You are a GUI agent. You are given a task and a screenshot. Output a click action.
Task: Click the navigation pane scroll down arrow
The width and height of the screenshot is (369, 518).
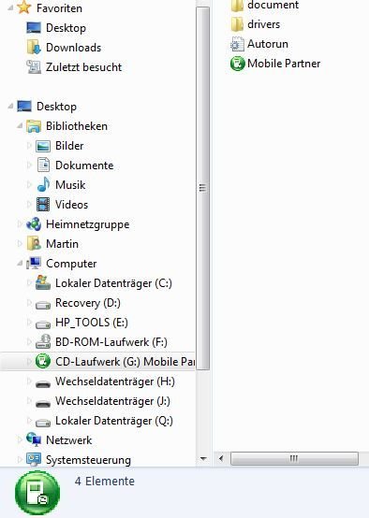[203, 458]
